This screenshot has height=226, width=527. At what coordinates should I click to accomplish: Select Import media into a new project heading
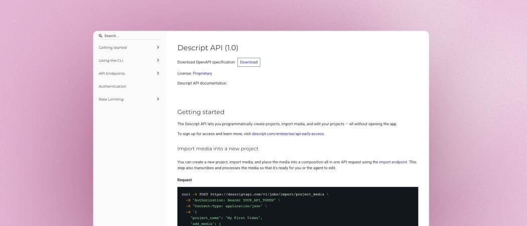(x=218, y=149)
